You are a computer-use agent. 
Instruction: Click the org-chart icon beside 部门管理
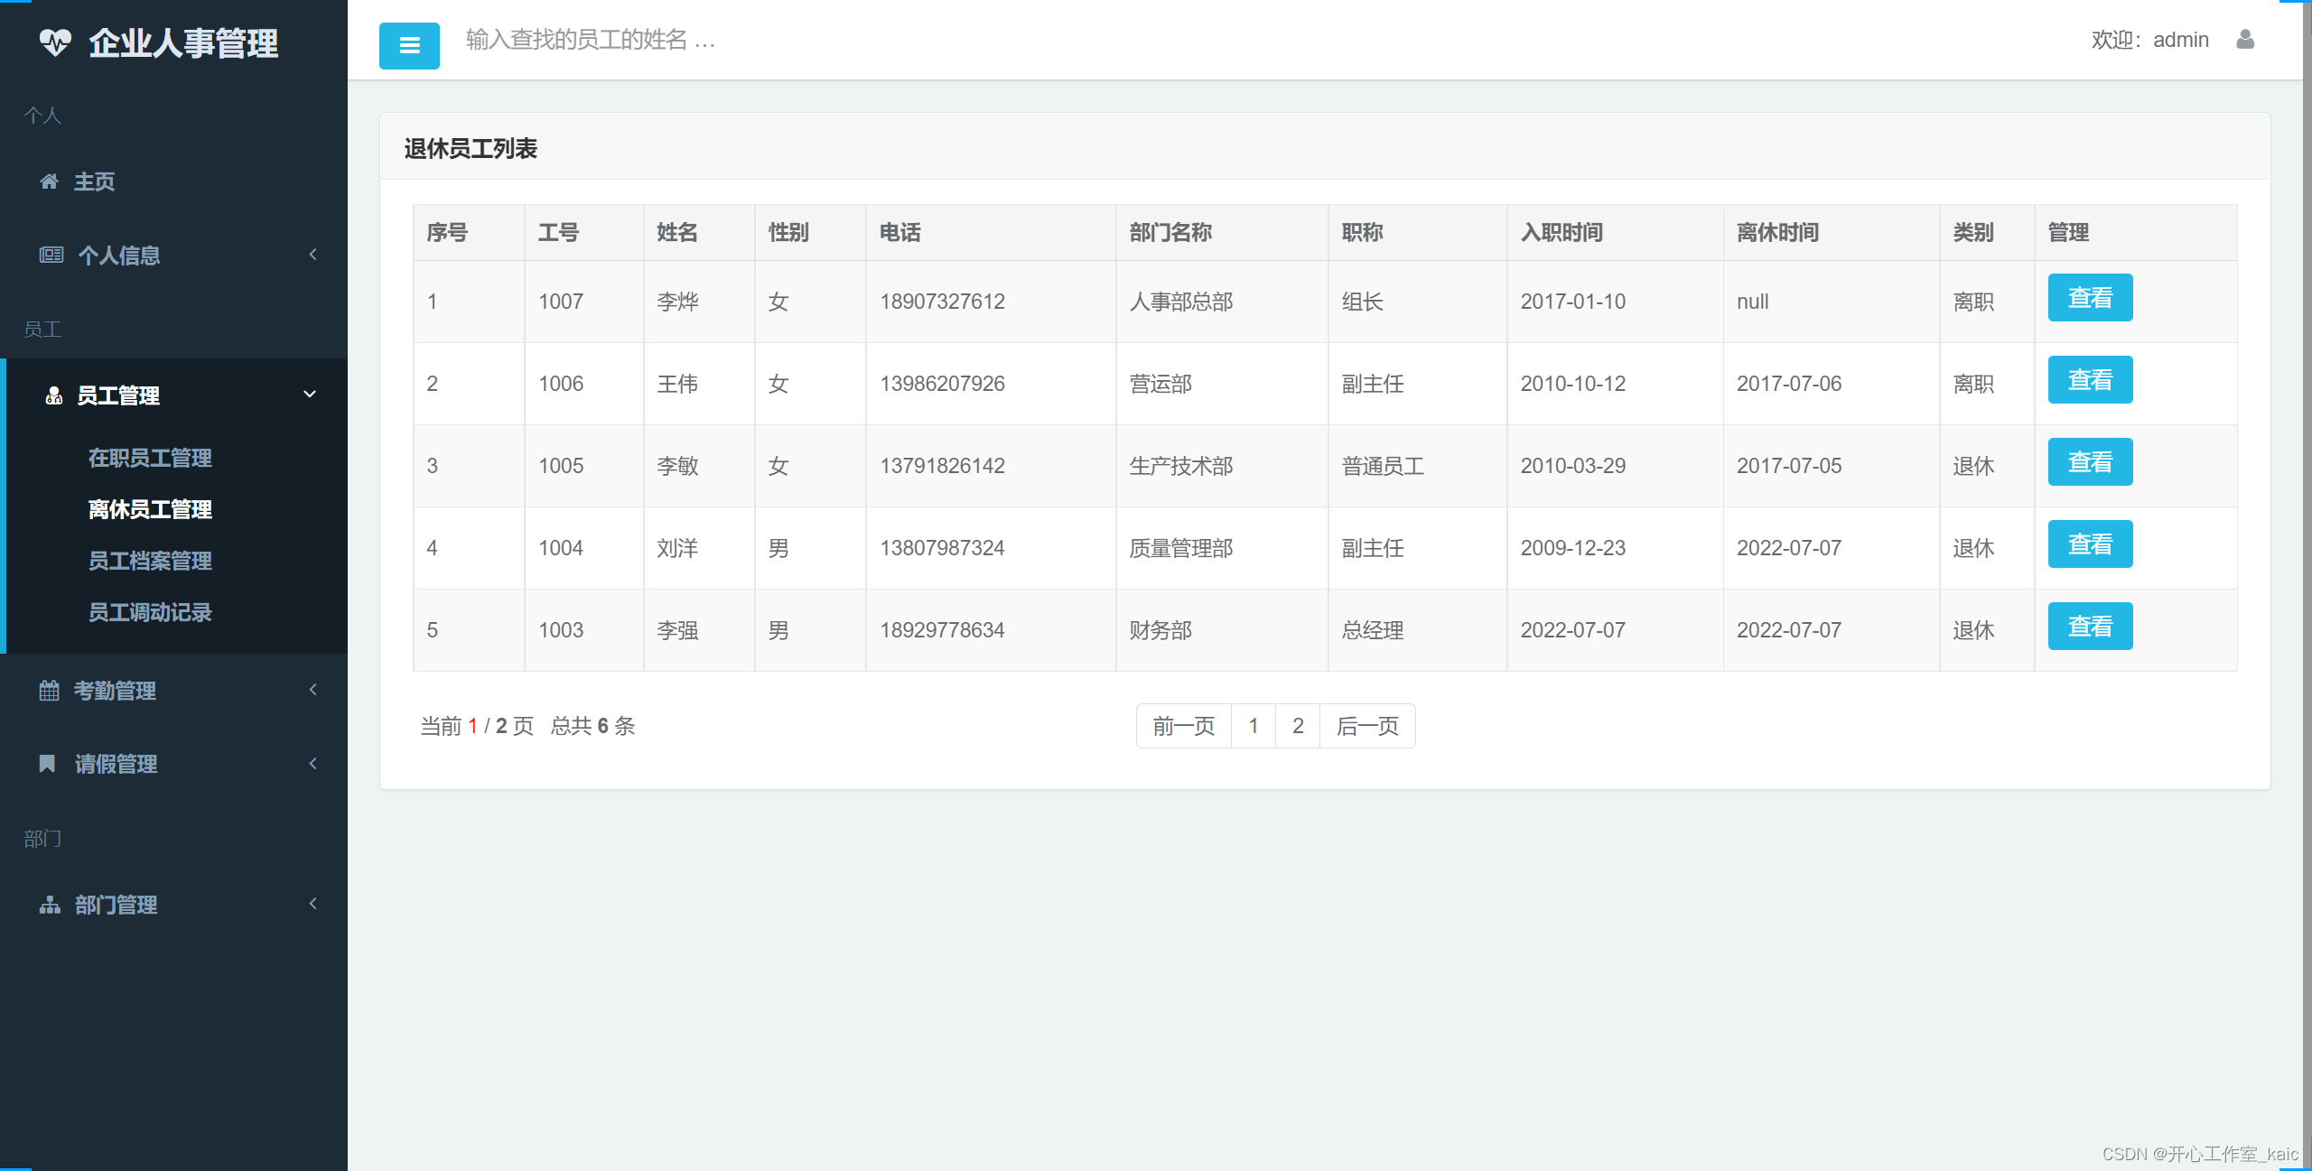[50, 904]
